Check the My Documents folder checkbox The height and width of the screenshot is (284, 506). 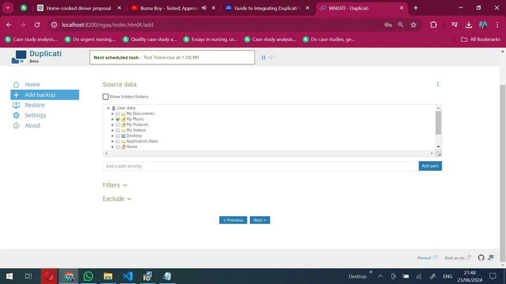coord(118,114)
